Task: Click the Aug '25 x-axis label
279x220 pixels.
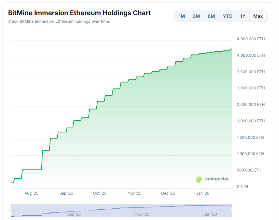Action: (31, 193)
